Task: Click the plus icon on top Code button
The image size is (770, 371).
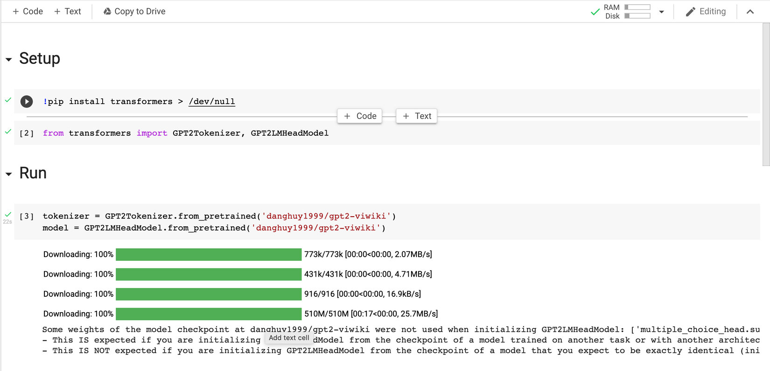Action: pos(16,11)
